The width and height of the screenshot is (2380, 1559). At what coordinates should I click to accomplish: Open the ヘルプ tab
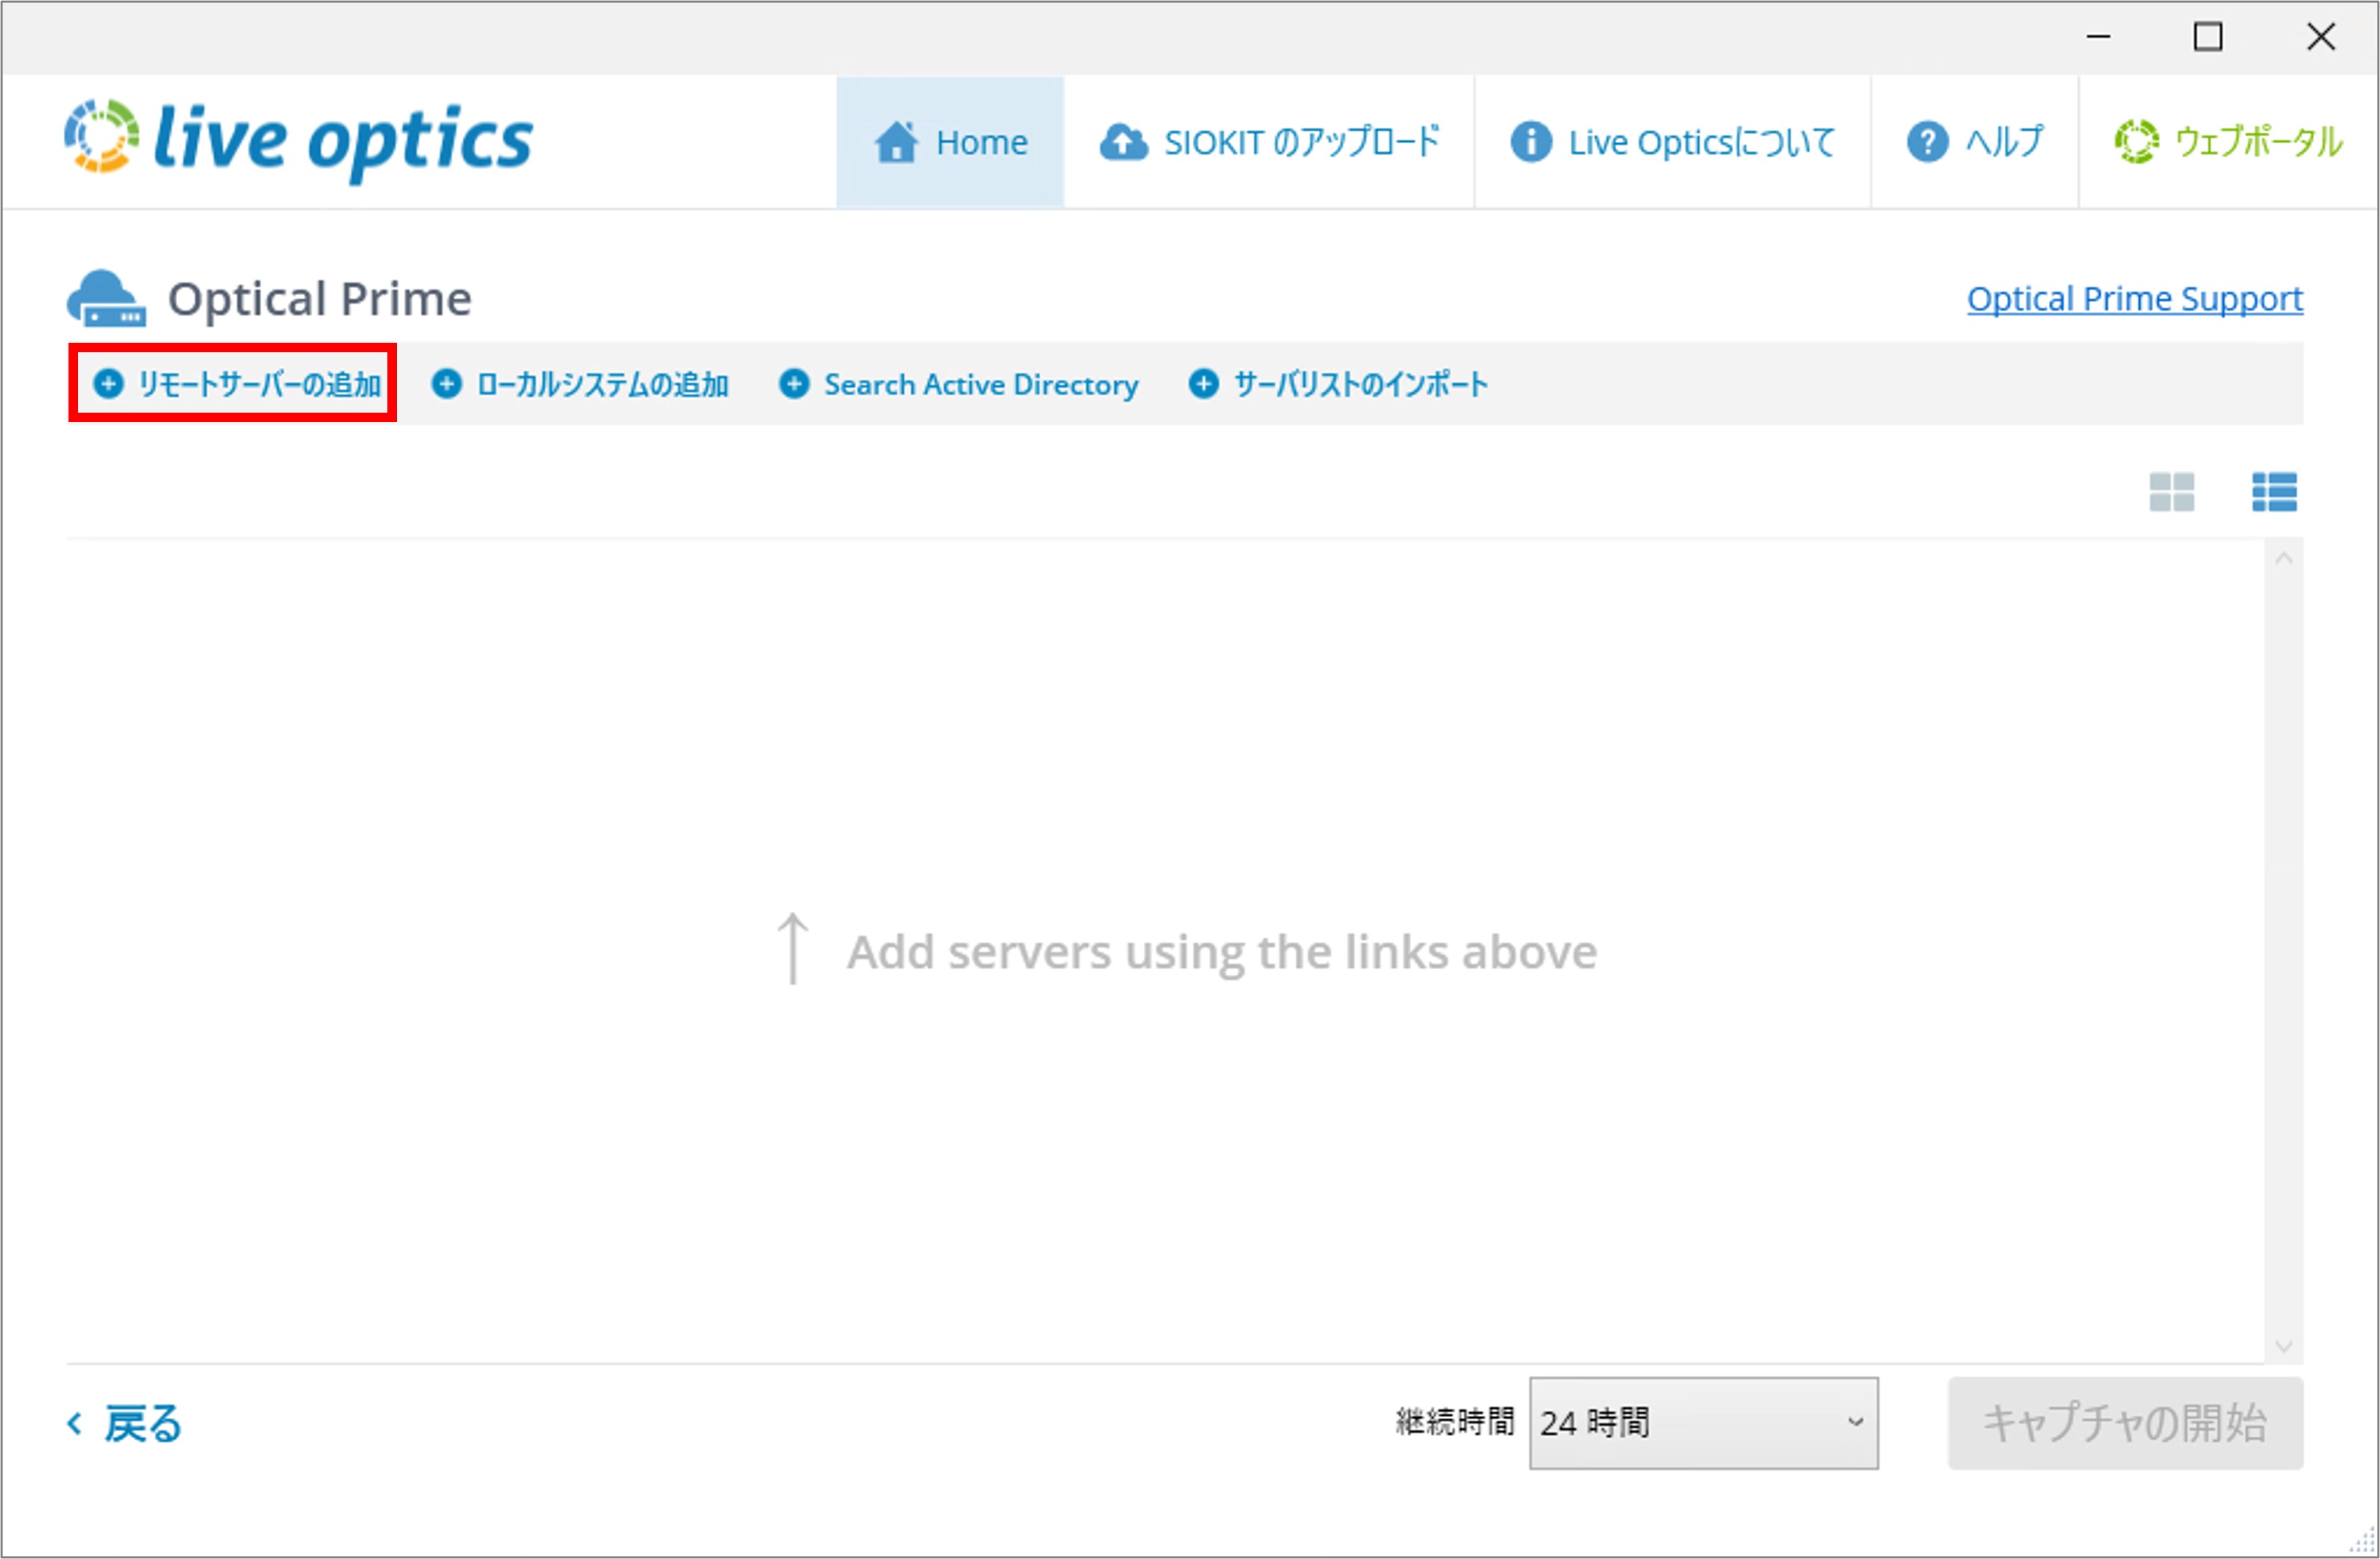1974,142
